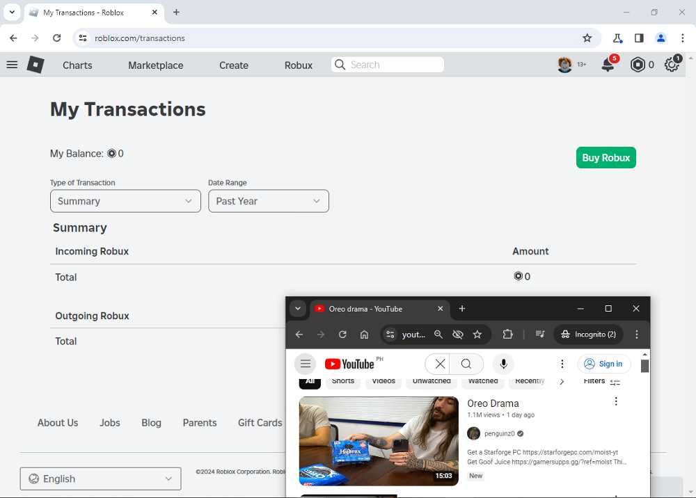696x498 pixels.
Task: Open YouTube guide hamburger menu
Action: [305, 364]
